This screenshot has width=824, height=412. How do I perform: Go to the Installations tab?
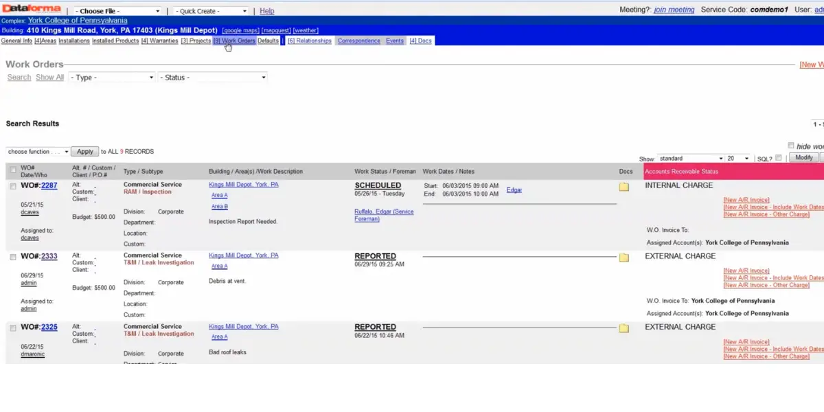(74, 41)
